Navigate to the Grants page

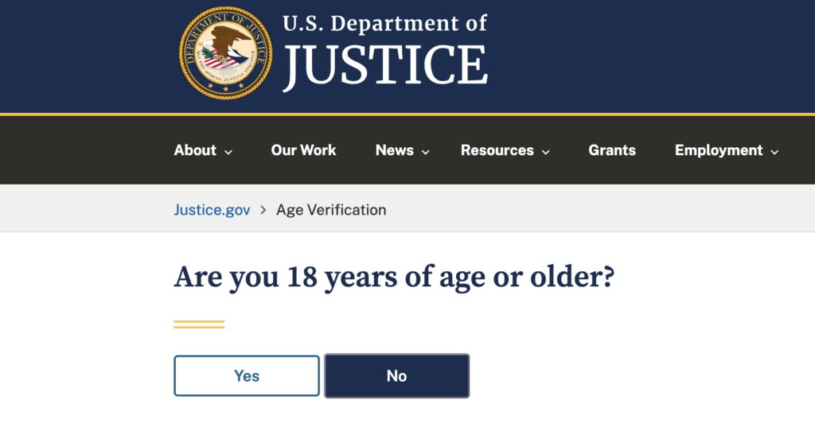tap(612, 150)
